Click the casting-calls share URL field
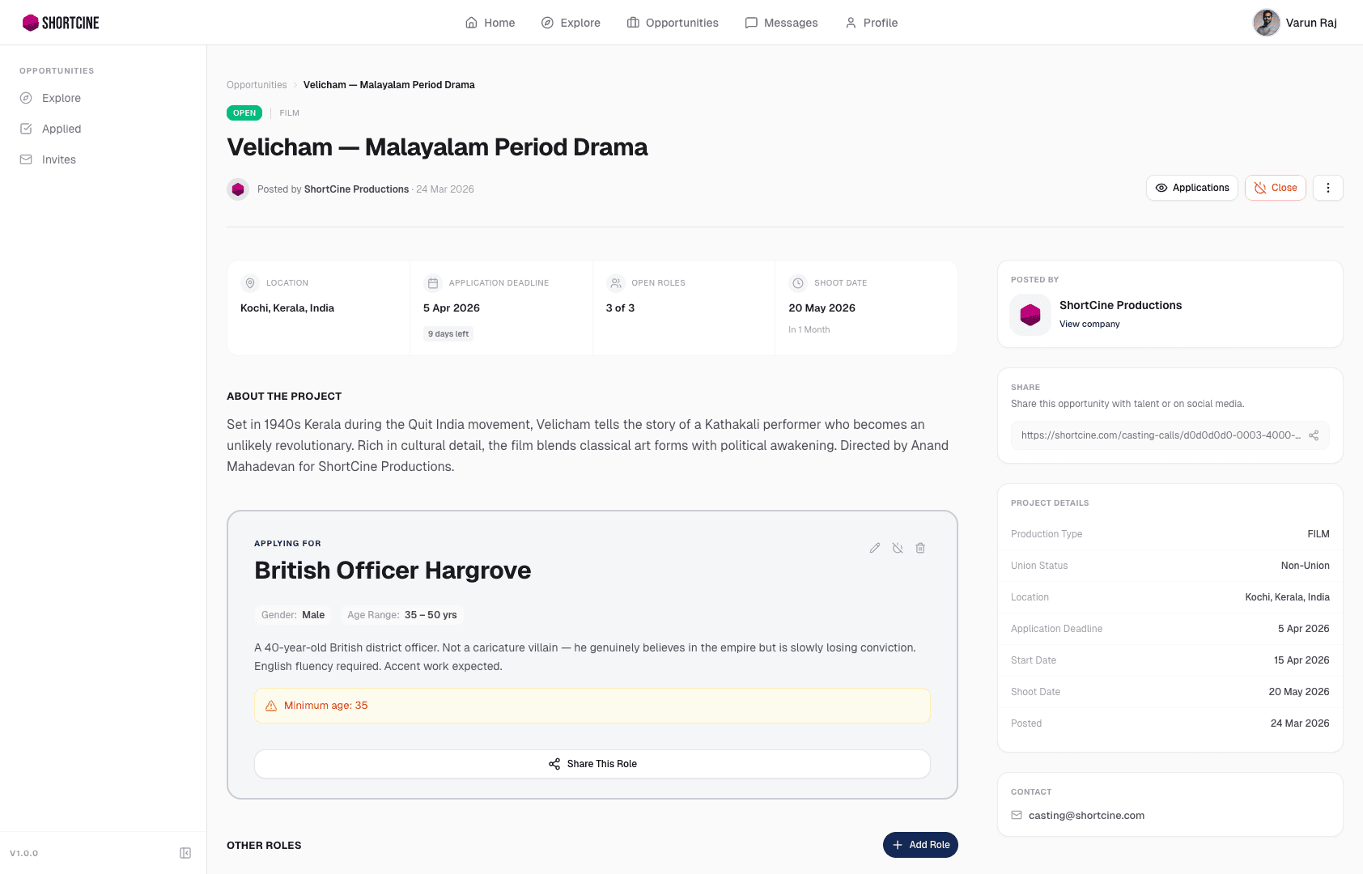 [x=1160, y=435]
